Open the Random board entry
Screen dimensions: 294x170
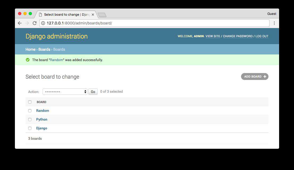(x=43, y=111)
